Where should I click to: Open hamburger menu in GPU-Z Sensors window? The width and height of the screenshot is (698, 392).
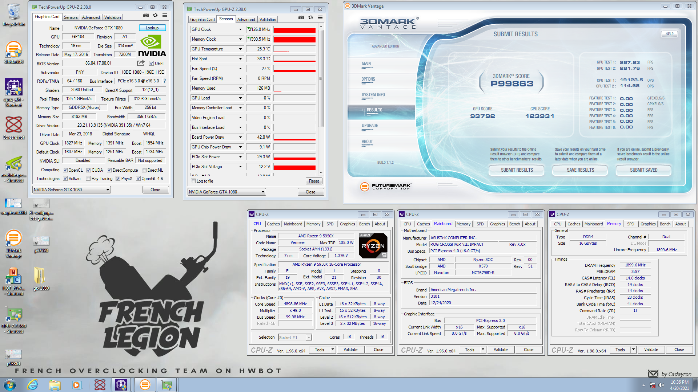point(320,17)
